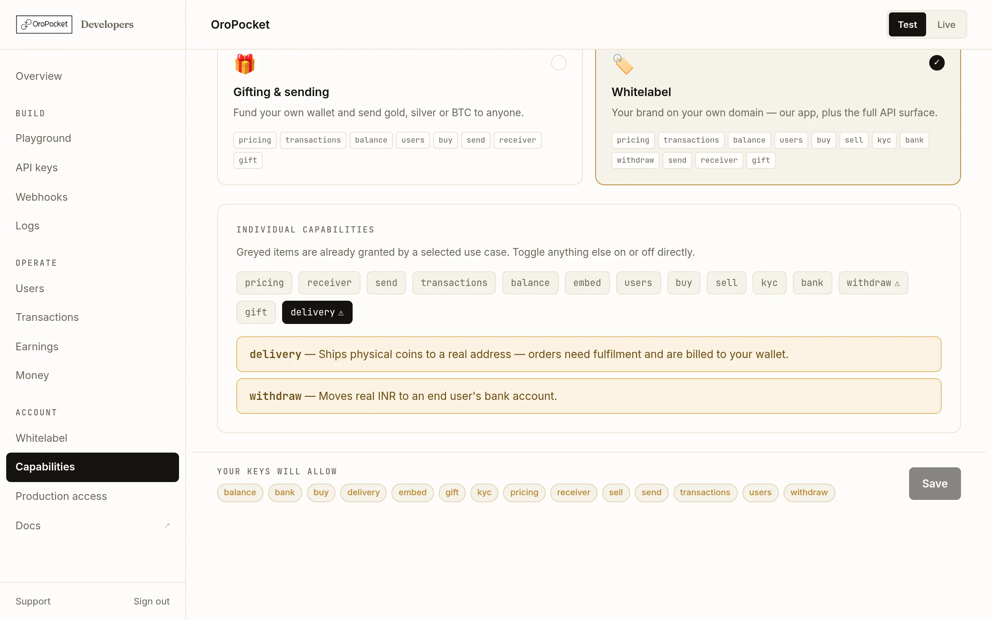Click the withdraw tag in Whitelabel card
The height and width of the screenshot is (620, 992).
(635, 160)
